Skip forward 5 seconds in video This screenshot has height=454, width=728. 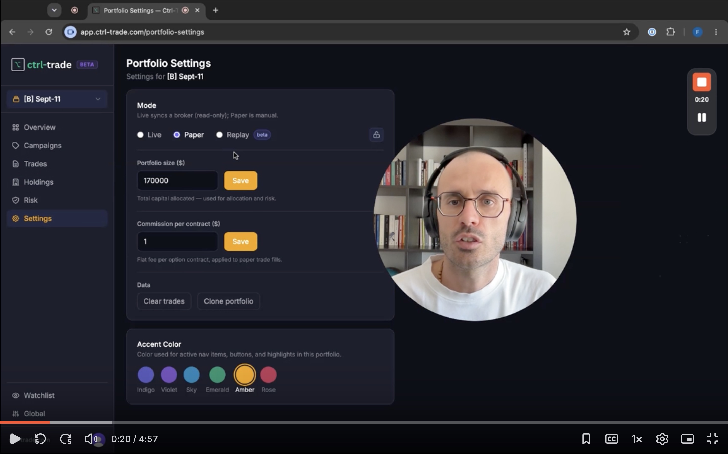click(x=66, y=439)
